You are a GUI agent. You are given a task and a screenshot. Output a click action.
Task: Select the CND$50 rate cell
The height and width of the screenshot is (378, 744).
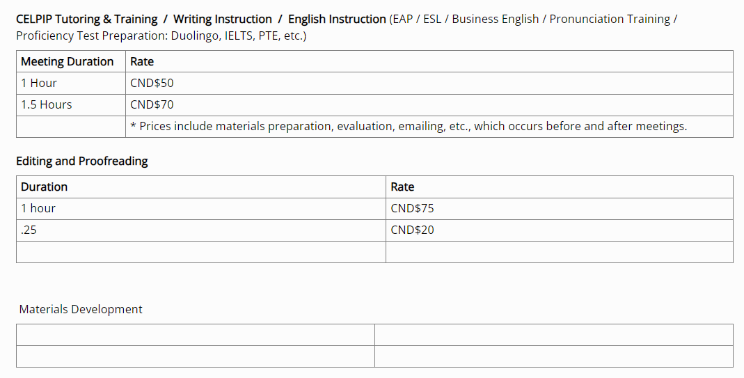tap(152, 83)
